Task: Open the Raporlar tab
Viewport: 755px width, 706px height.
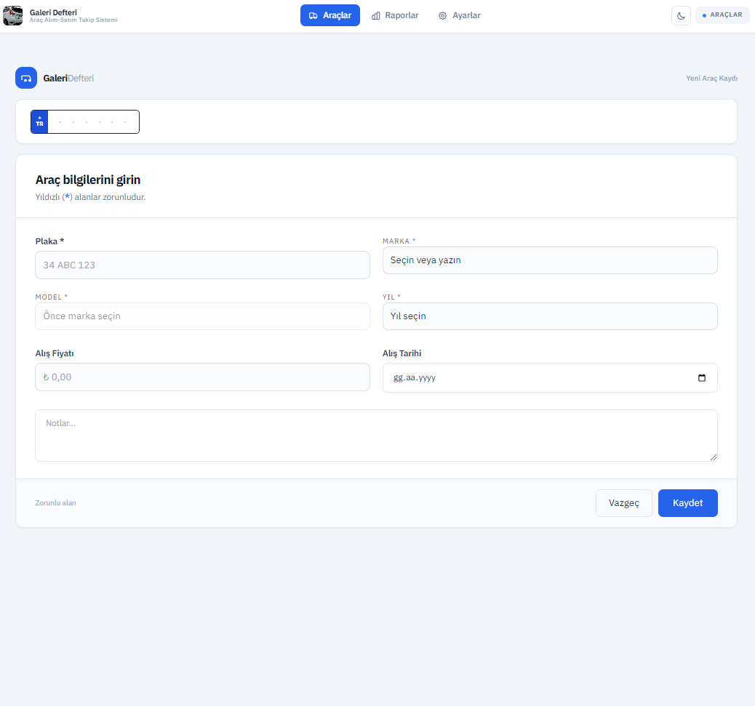Action: [x=395, y=15]
